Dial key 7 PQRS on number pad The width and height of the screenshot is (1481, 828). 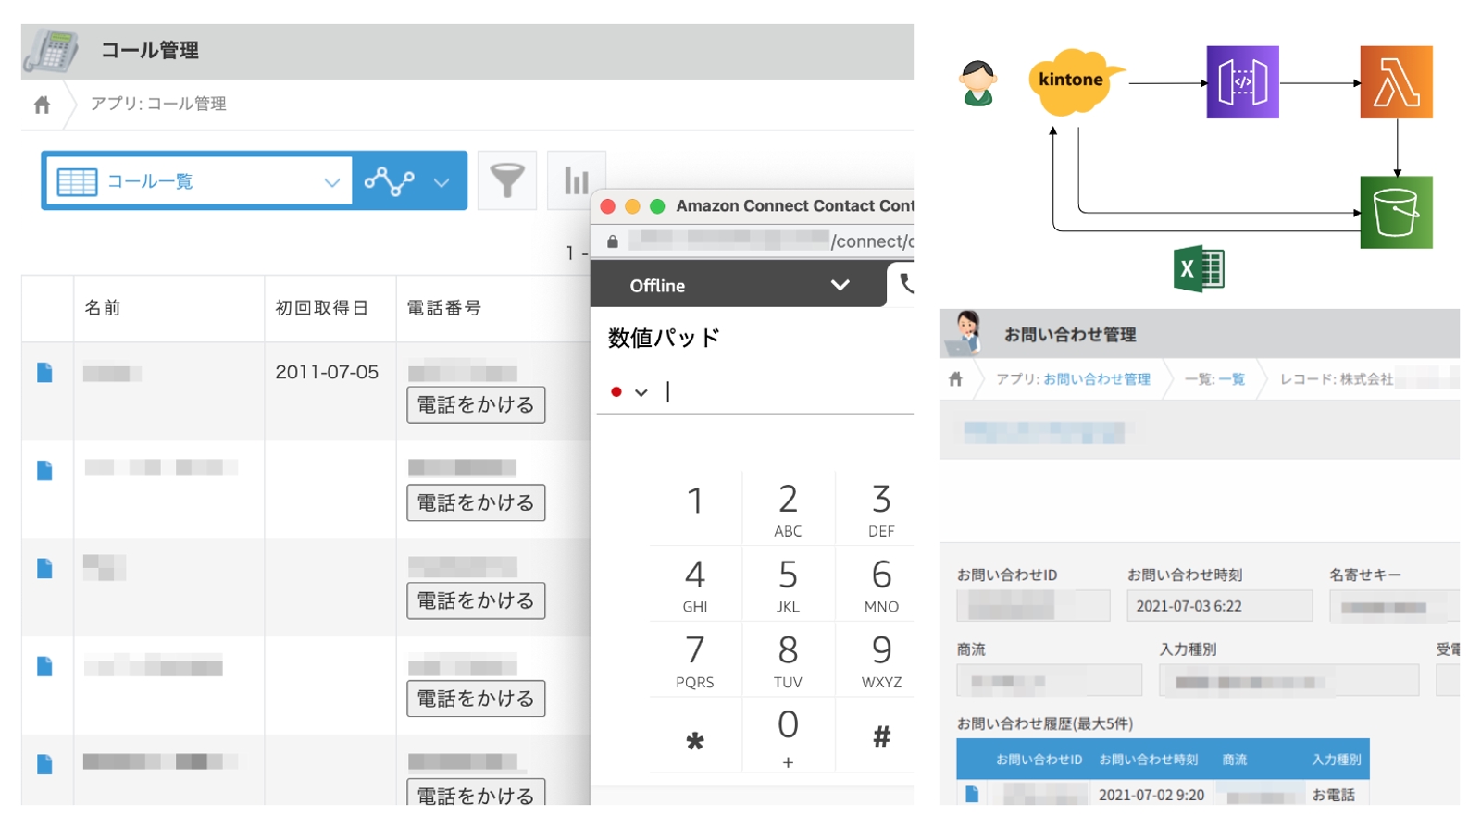click(695, 659)
